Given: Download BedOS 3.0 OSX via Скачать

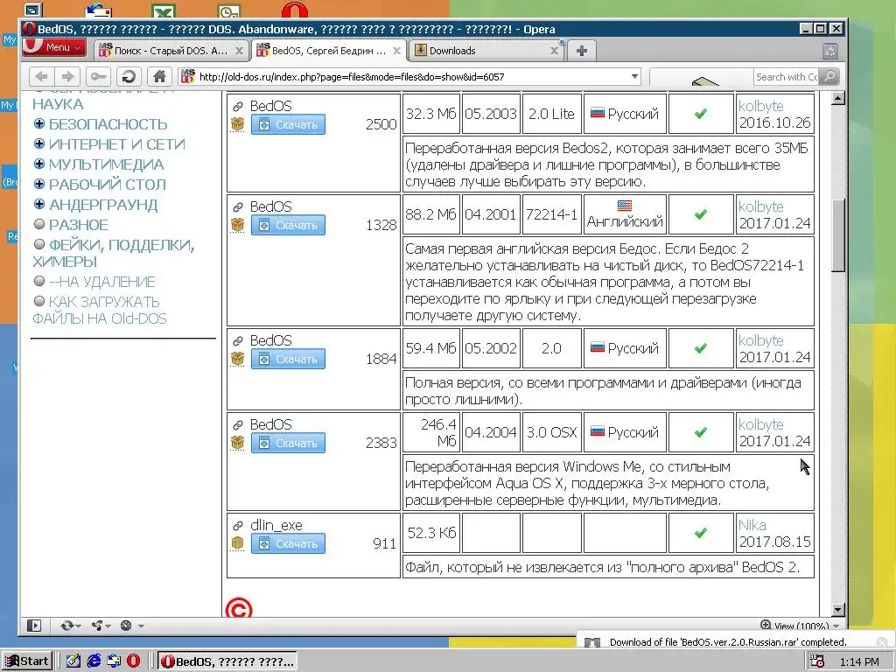Looking at the screenshot, I should pos(288,443).
